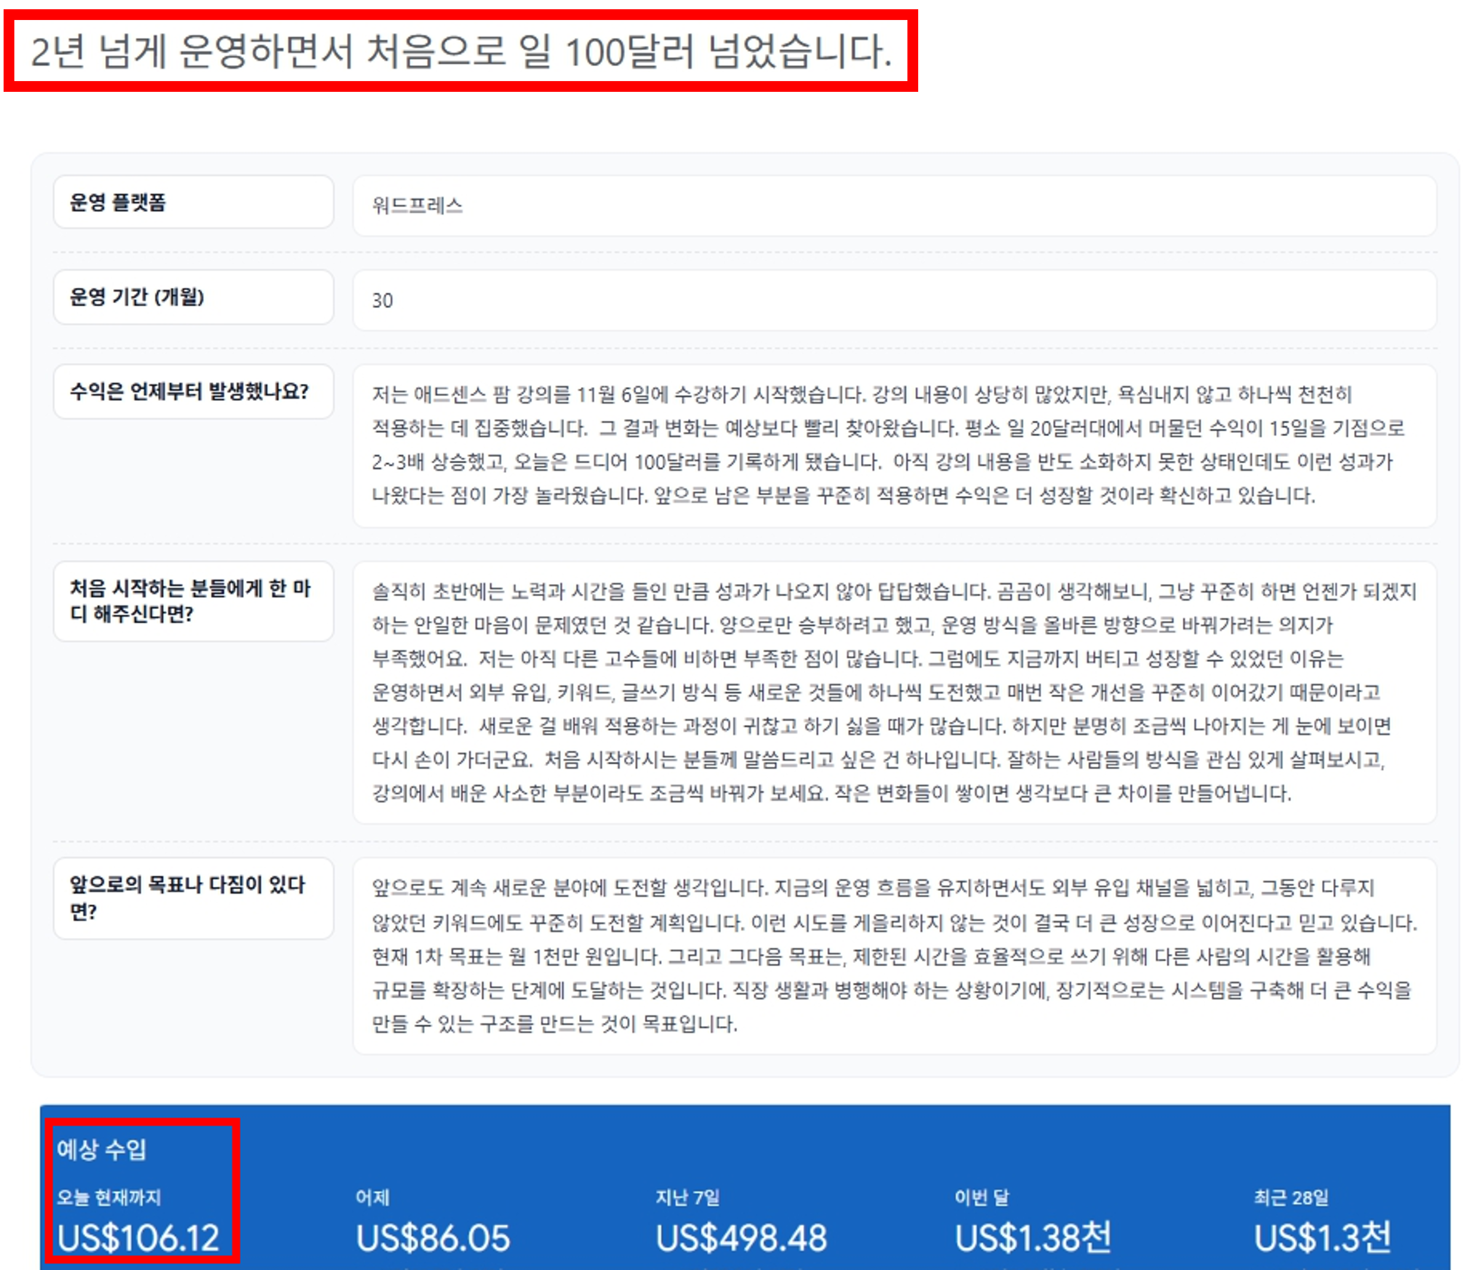Screen dimensions: 1465x1270
Task: Click the 최근 28일 label
Action: click(1291, 1197)
